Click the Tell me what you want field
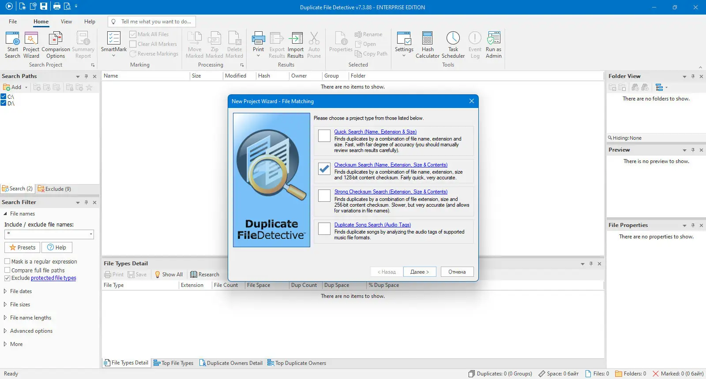This screenshot has height=379, width=706. click(x=151, y=22)
